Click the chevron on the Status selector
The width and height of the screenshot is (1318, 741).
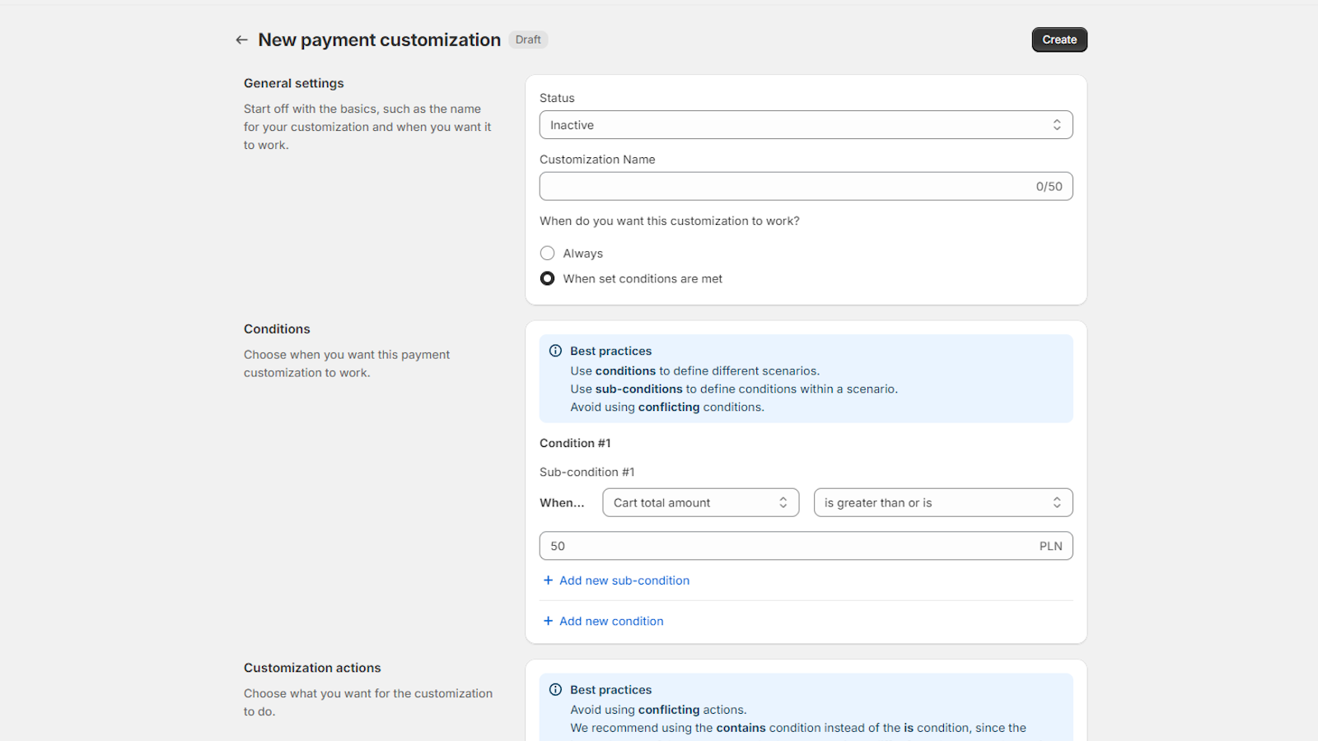(1058, 124)
